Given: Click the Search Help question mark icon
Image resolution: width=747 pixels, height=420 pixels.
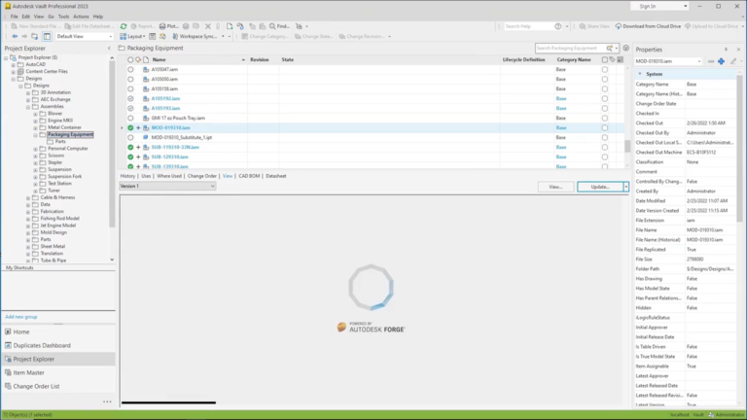Looking at the screenshot, I should click(x=558, y=26).
